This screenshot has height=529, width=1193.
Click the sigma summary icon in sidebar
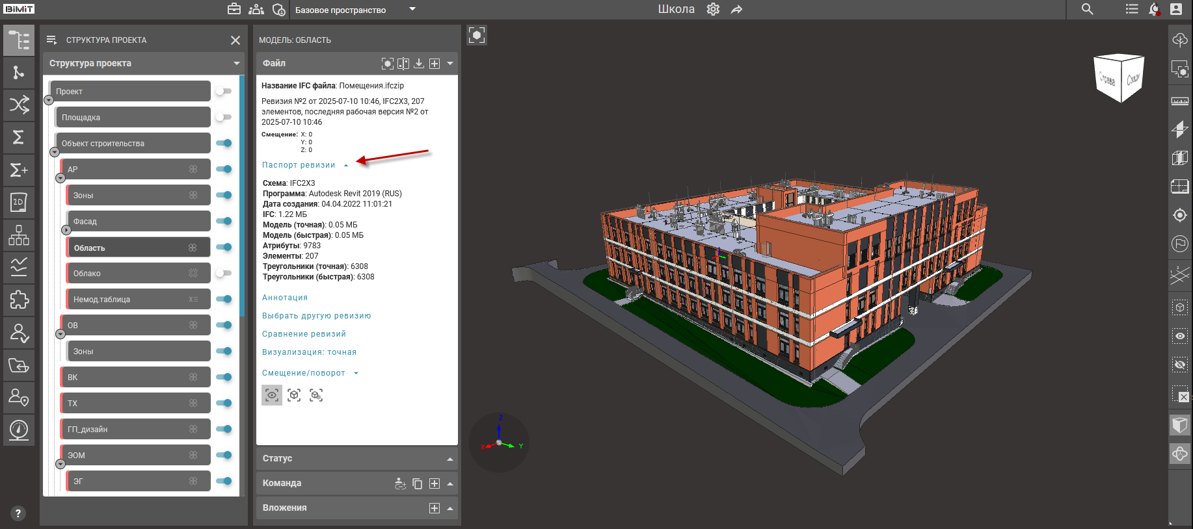[19, 137]
